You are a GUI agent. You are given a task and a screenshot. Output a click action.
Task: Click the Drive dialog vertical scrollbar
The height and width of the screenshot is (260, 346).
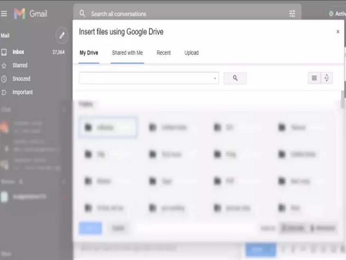point(342,100)
